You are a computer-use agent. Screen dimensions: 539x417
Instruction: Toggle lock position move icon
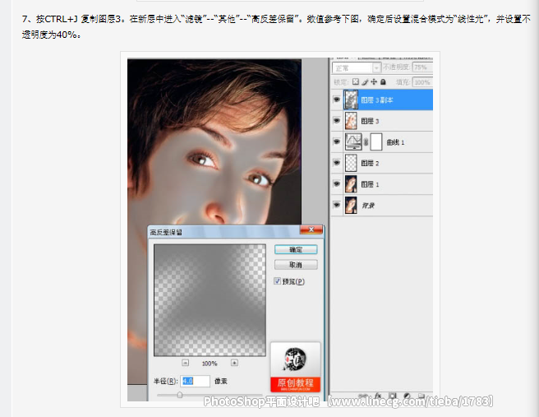[x=374, y=81]
